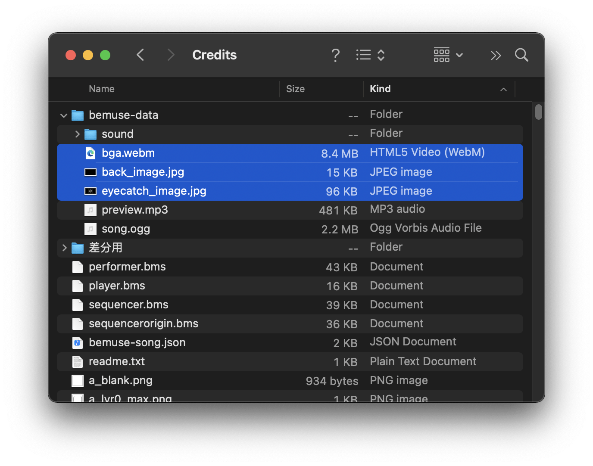Sort files by the Name column
The image size is (593, 466).
[101, 89]
